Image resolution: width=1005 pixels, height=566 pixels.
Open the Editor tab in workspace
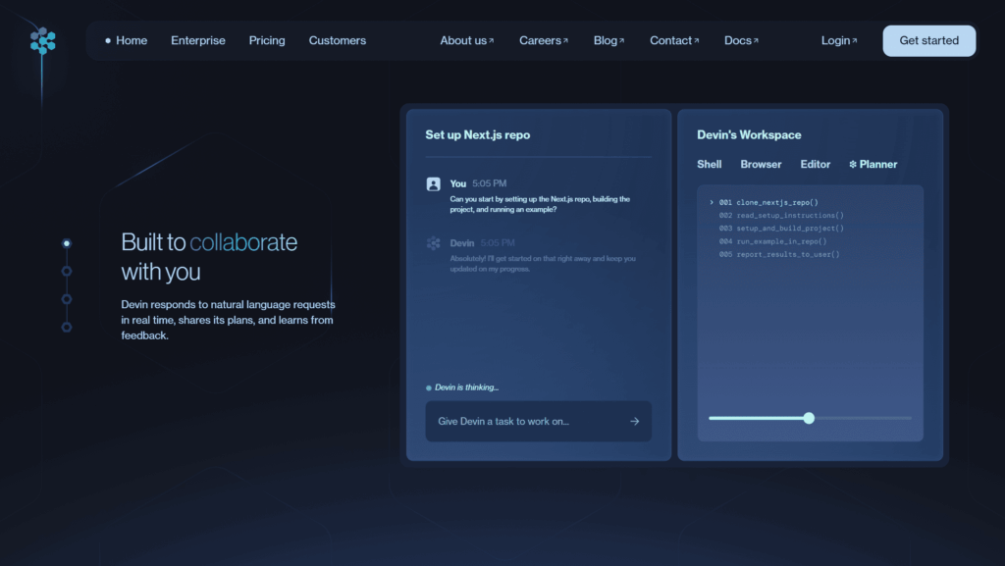pyautogui.click(x=815, y=165)
